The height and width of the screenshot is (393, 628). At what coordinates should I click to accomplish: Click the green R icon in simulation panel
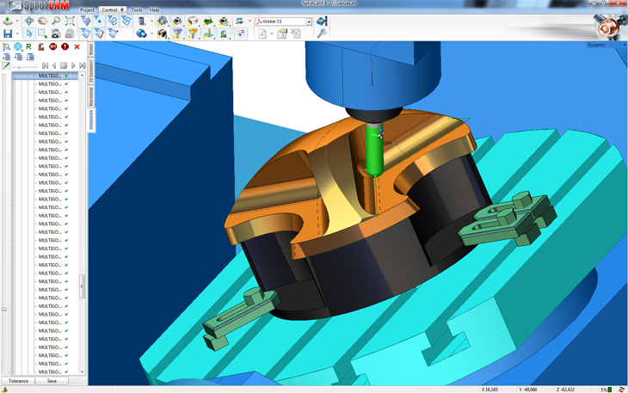click(x=29, y=46)
